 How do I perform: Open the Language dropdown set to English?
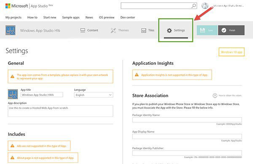[94, 95]
